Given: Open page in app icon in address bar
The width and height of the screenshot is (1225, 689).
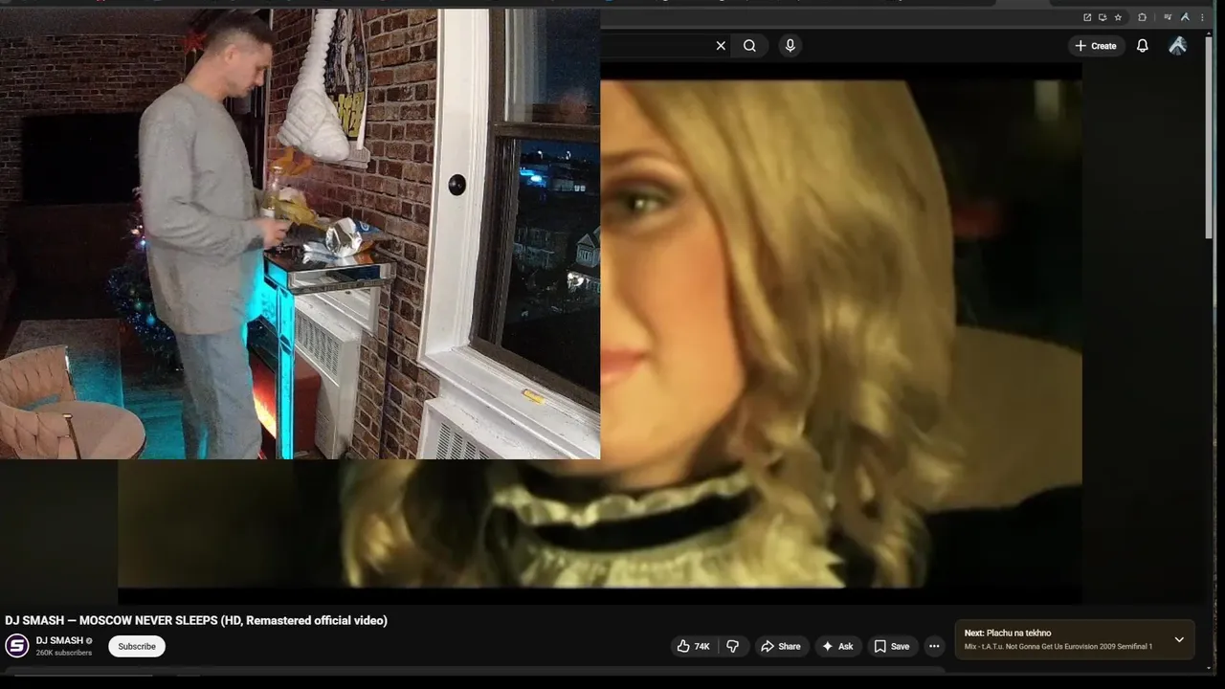Looking at the screenshot, I should click(x=1087, y=17).
